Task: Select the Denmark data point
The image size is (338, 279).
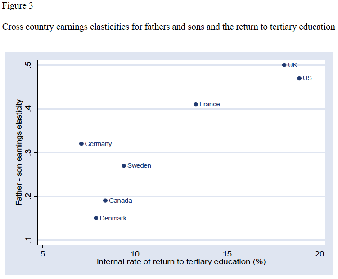Action: pyautogui.click(x=96, y=218)
